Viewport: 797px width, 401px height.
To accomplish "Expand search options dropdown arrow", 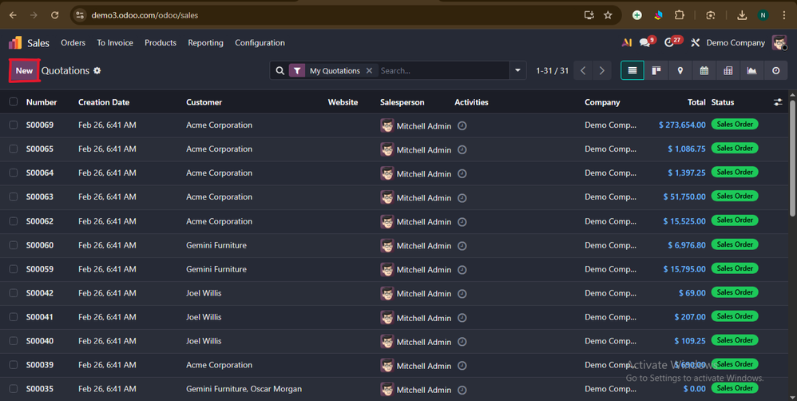I will pyautogui.click(x=517, y=70).
